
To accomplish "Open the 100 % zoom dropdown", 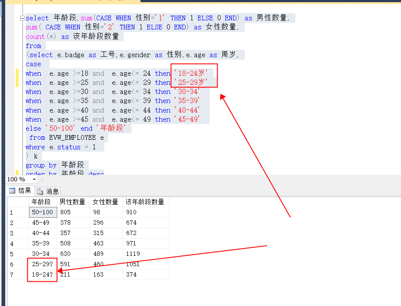I will (x=34, y=179).
